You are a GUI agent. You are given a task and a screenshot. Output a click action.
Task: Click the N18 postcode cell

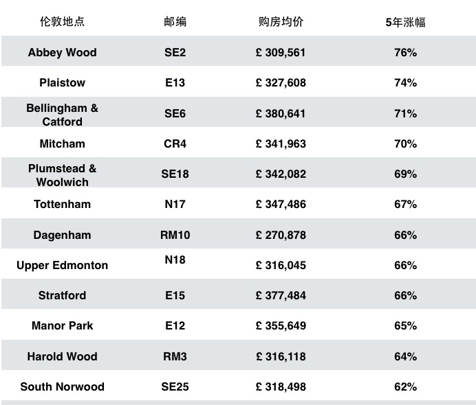tap(175, 259)
